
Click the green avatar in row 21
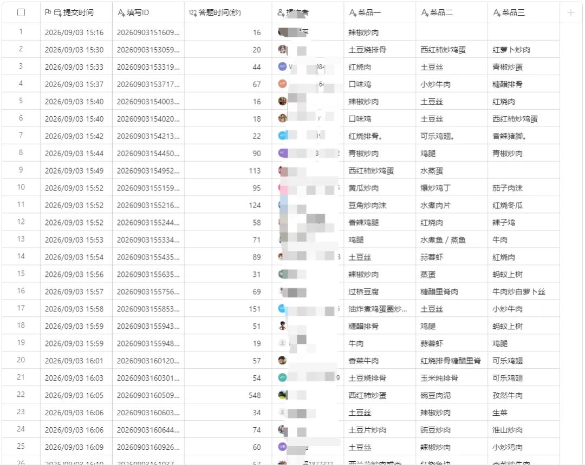282,377
